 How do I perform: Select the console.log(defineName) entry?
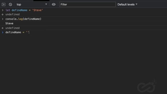23,19
